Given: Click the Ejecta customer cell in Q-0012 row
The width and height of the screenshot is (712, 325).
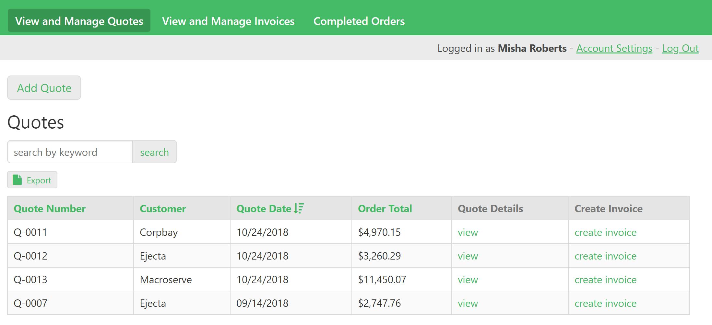Looking at the screenshot, I should (x=182, y=256).
